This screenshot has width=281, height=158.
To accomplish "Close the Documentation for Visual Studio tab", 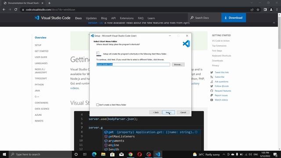I will coord(42,3).
